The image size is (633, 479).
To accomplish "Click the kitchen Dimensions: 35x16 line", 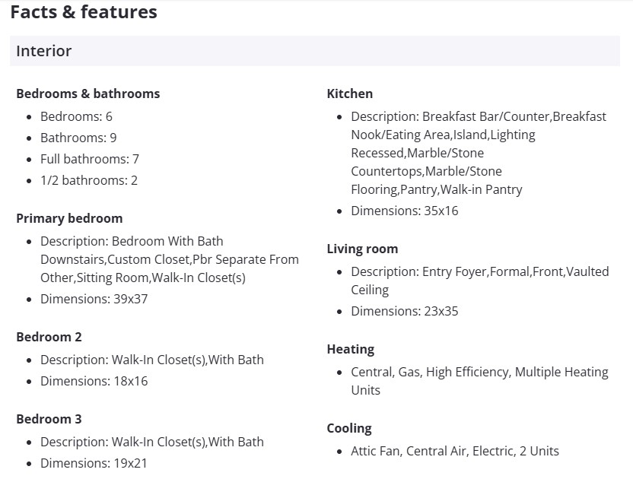I will click(405, 211).
